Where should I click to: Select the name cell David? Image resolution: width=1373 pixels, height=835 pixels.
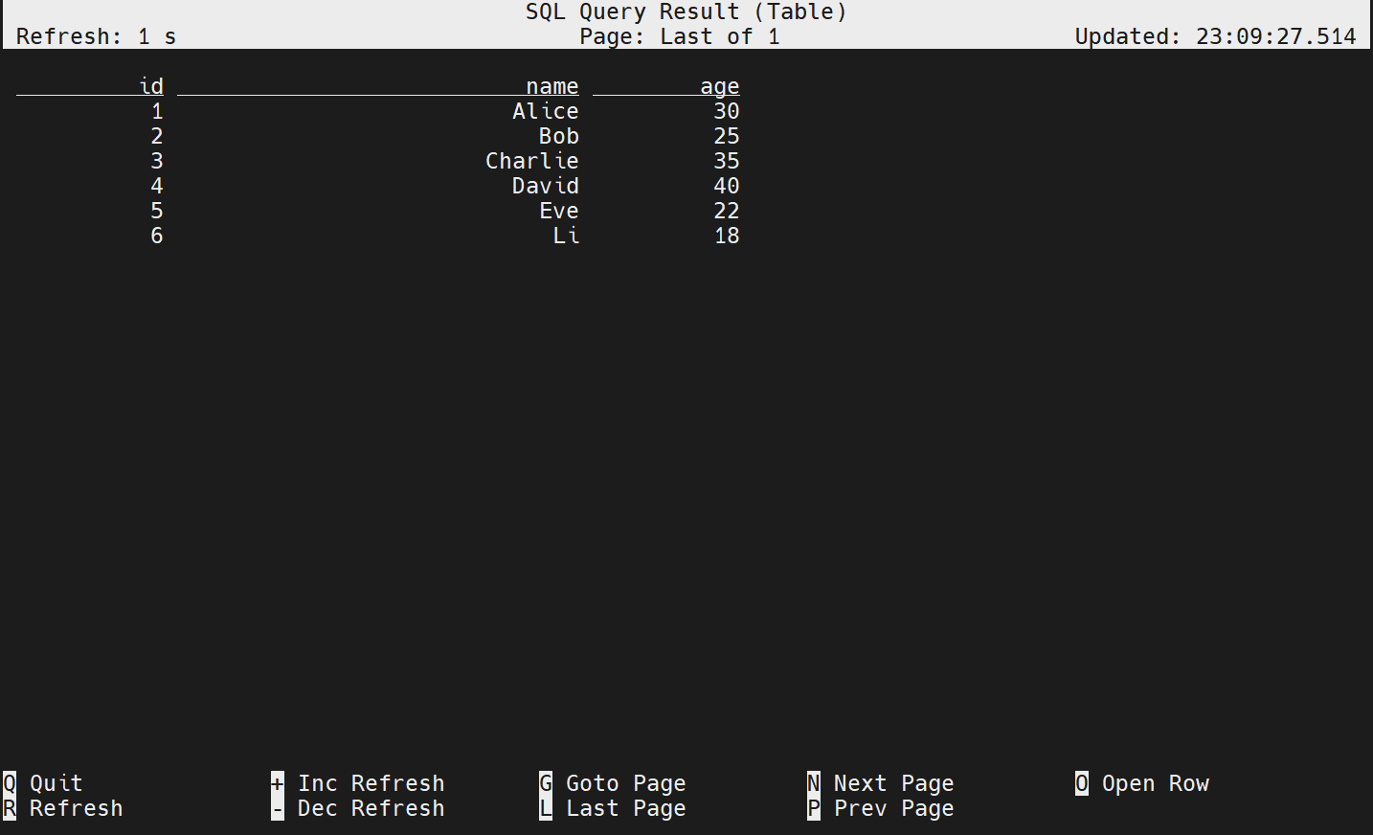tap(546, 186)
